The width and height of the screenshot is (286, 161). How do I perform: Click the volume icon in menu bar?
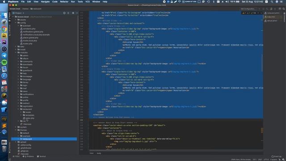[227, 2]
